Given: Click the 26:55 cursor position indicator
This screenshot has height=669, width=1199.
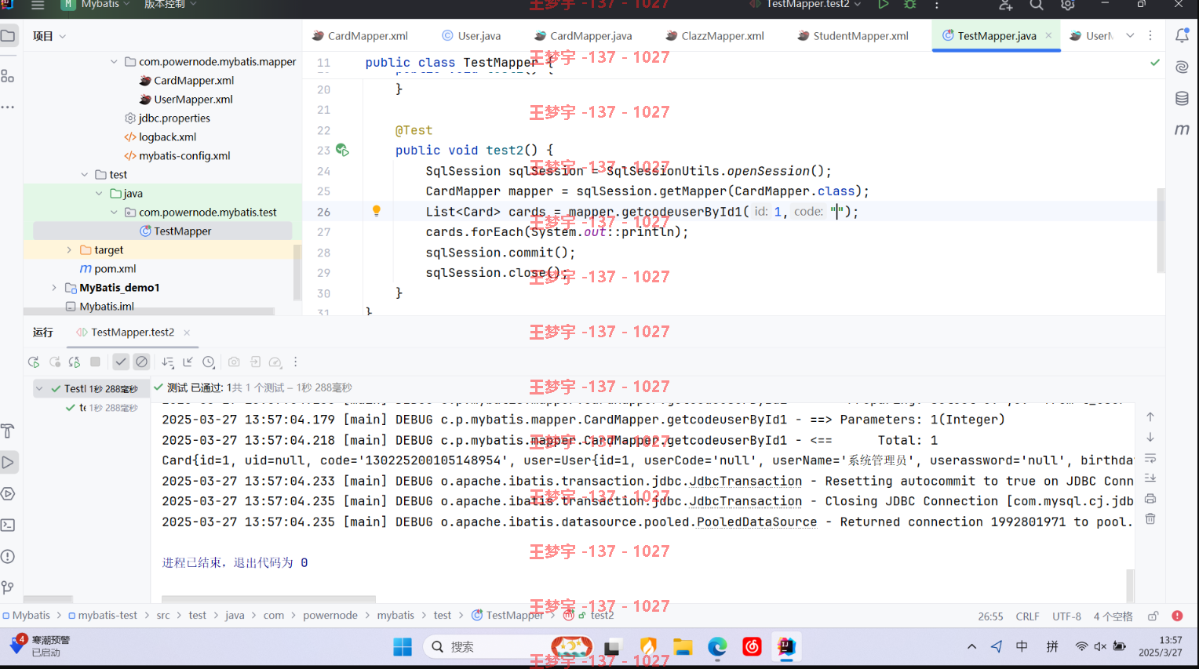Looking at the screenshot, I should point(990,616).
